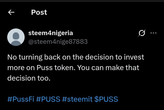Click the words 'Puss token' in the post
164x110 pixels.
point(56,68)
